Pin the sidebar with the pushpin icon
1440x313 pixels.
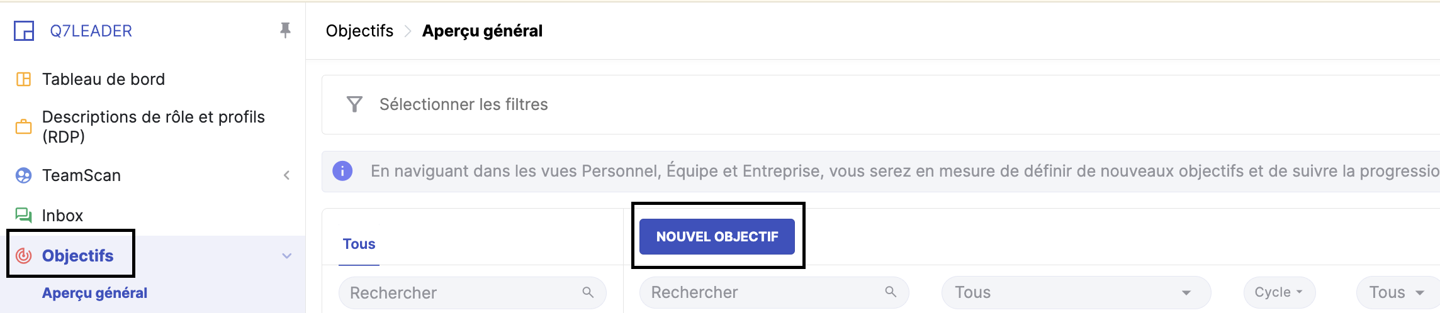click(x=285, y=30)
